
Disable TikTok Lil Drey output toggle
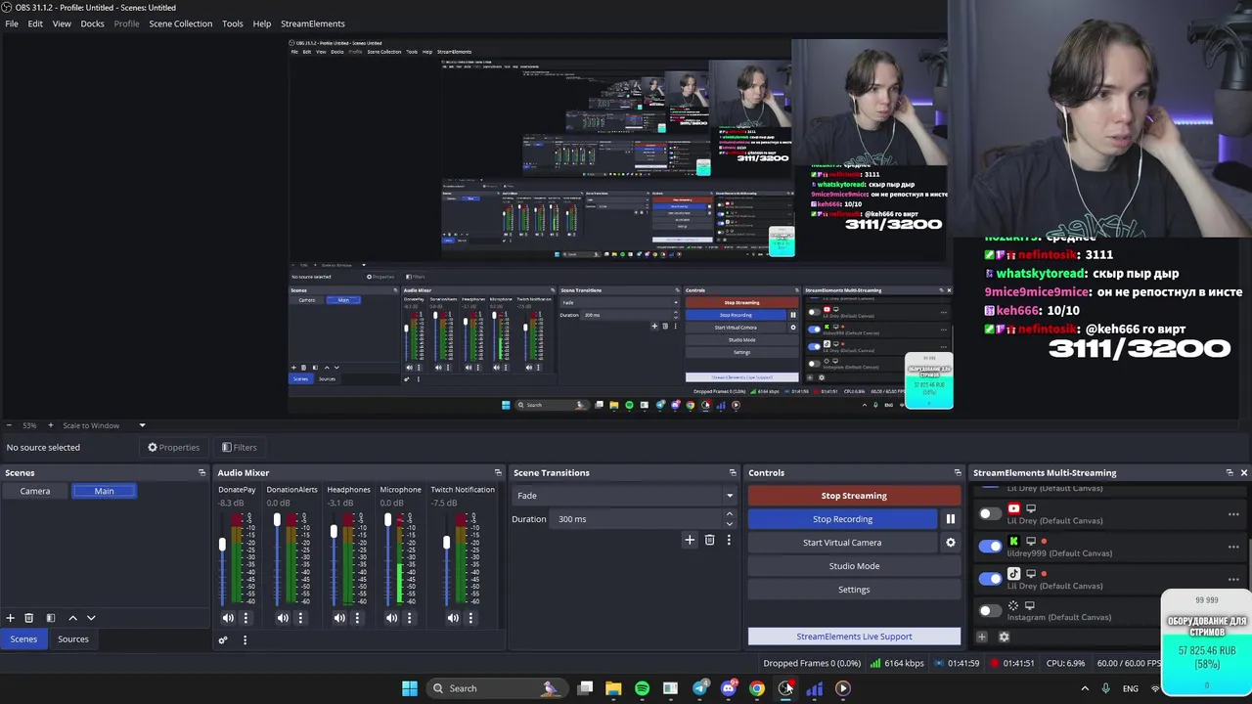(990, 578)
